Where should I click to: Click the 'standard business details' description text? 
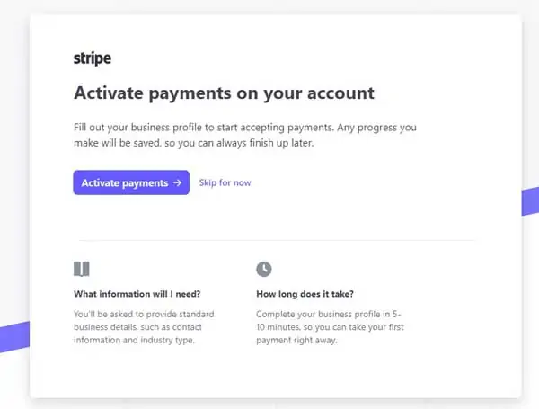(144, 327)
